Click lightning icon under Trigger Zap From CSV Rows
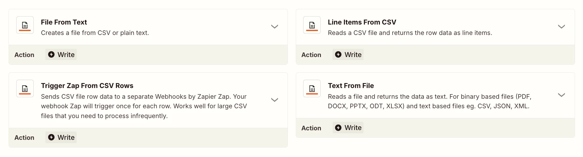Viewport: 583px width, 157px height. click(51, 137)
